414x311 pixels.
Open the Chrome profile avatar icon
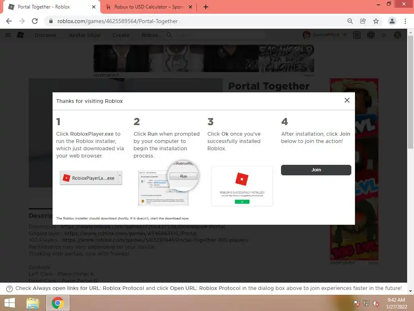392,21
